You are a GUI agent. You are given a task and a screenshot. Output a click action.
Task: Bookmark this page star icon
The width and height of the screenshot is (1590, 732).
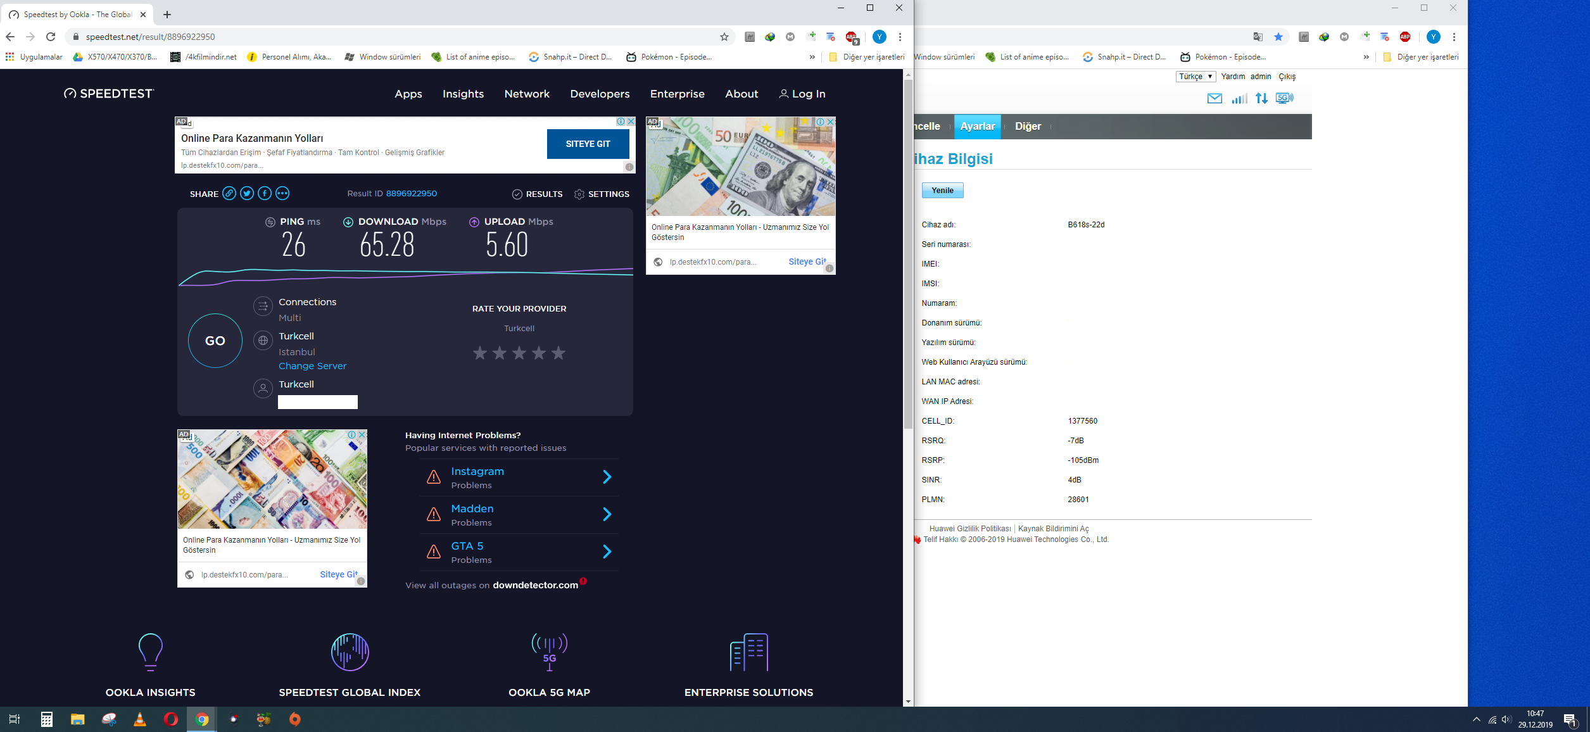[724, 37]
